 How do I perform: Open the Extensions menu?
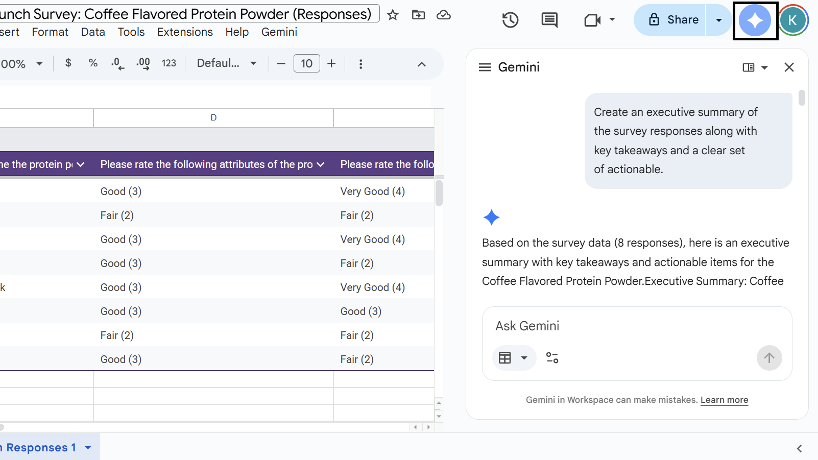pos(185,32)
